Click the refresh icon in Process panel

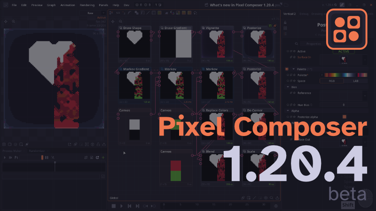pyautogui.click(x=97, y=158)
